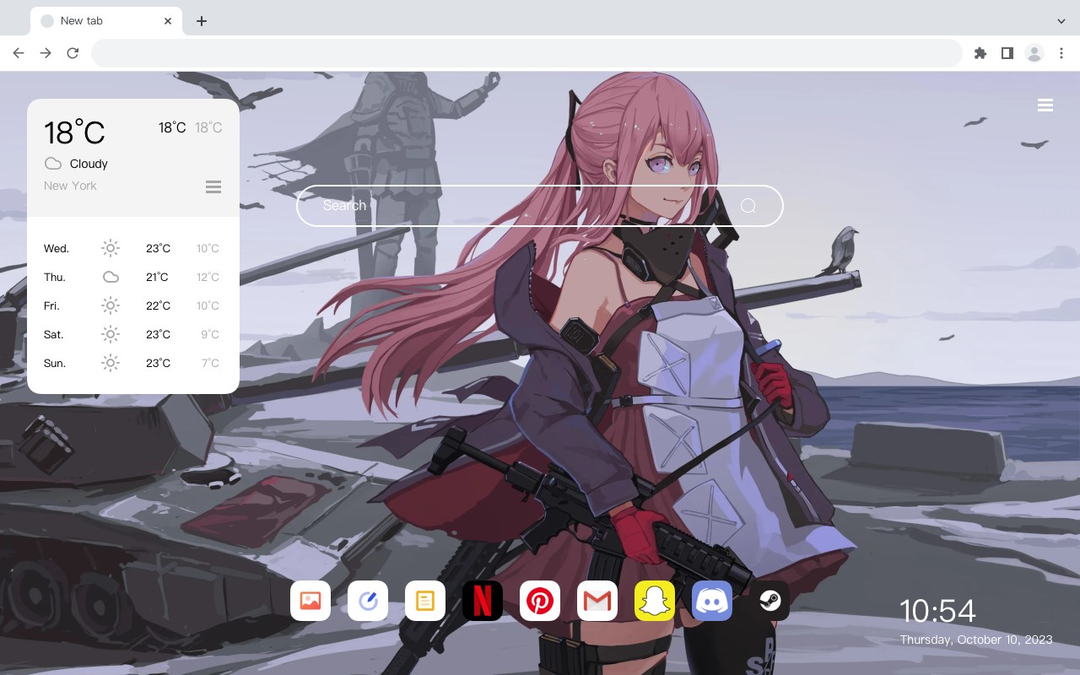Screen dimensions: 1080x675
Task: Select the Thu. forecast row label
Action: tap(55, 277)
